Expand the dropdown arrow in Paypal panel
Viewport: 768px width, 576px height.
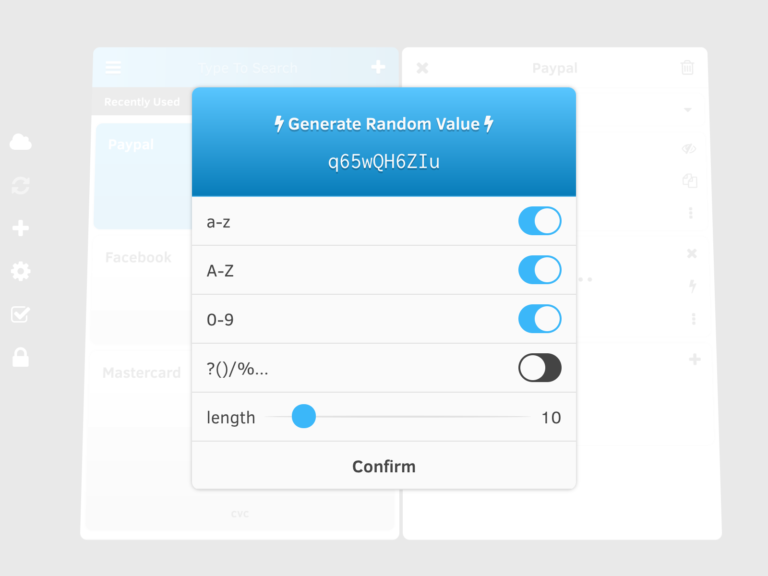point(688,110)
